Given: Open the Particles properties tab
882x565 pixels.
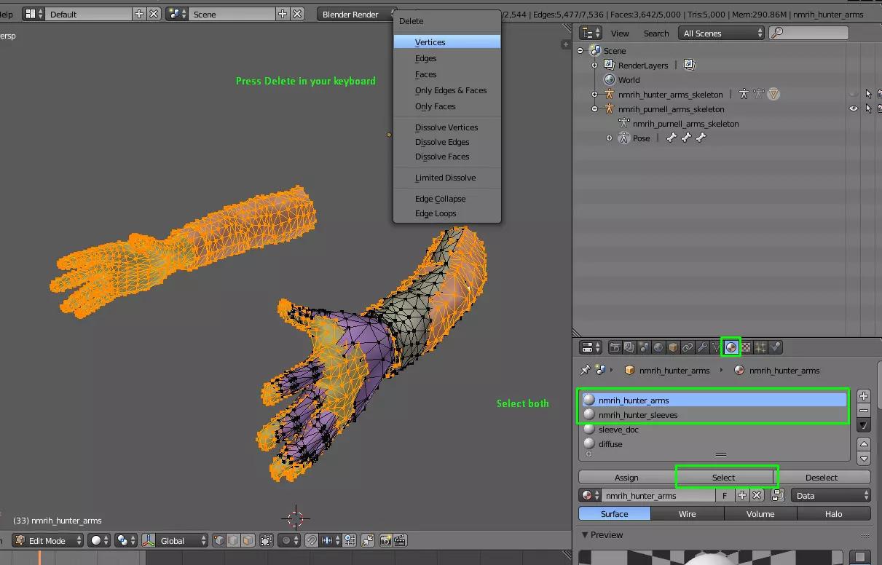Looking at the screenshot, I should (760, 348).
